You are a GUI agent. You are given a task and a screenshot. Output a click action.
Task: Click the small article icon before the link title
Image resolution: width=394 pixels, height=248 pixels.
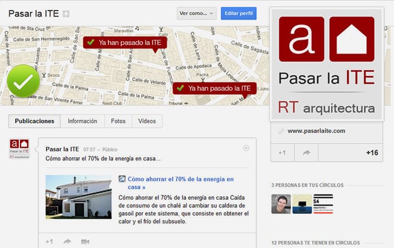[122, 179]
